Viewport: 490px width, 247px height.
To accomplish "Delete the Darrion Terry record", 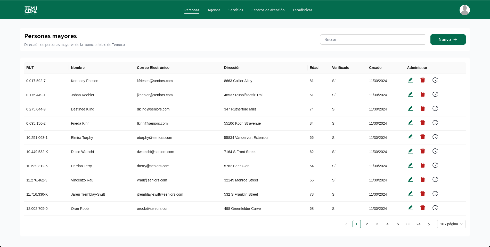I will [423, 165].
